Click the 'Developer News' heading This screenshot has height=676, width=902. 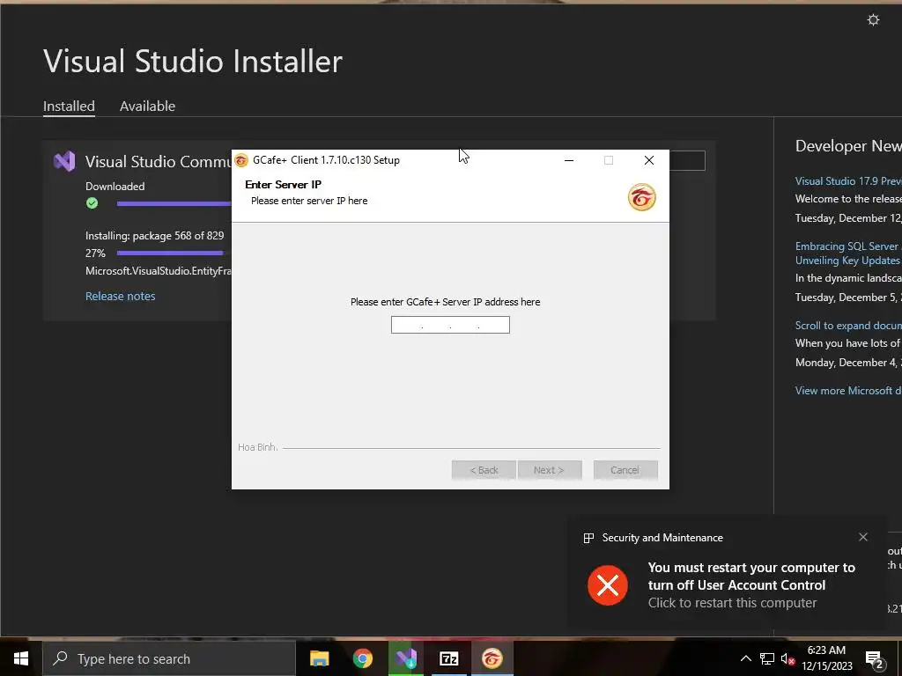(x=848, y=146)
